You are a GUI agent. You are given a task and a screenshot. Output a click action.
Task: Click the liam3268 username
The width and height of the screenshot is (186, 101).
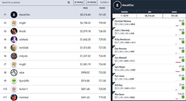(x=24, y=48)
